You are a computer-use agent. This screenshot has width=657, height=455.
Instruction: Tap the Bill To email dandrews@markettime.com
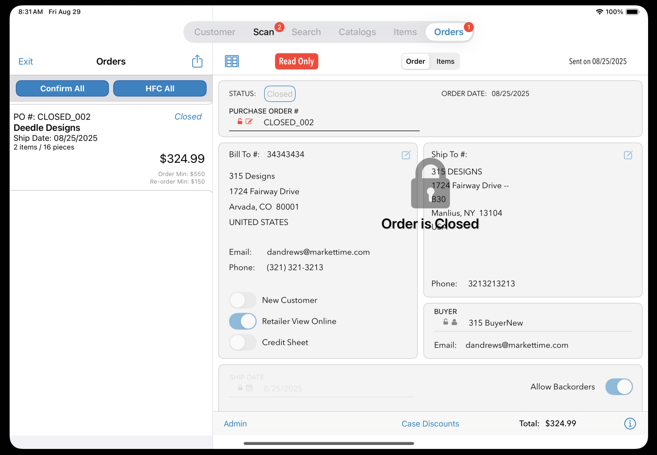coord(318,252)
